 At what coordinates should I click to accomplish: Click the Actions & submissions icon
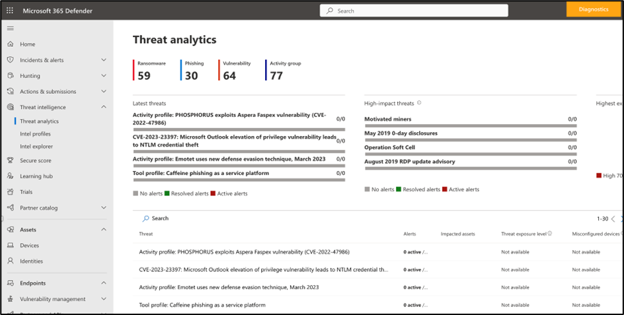(11, 91)
